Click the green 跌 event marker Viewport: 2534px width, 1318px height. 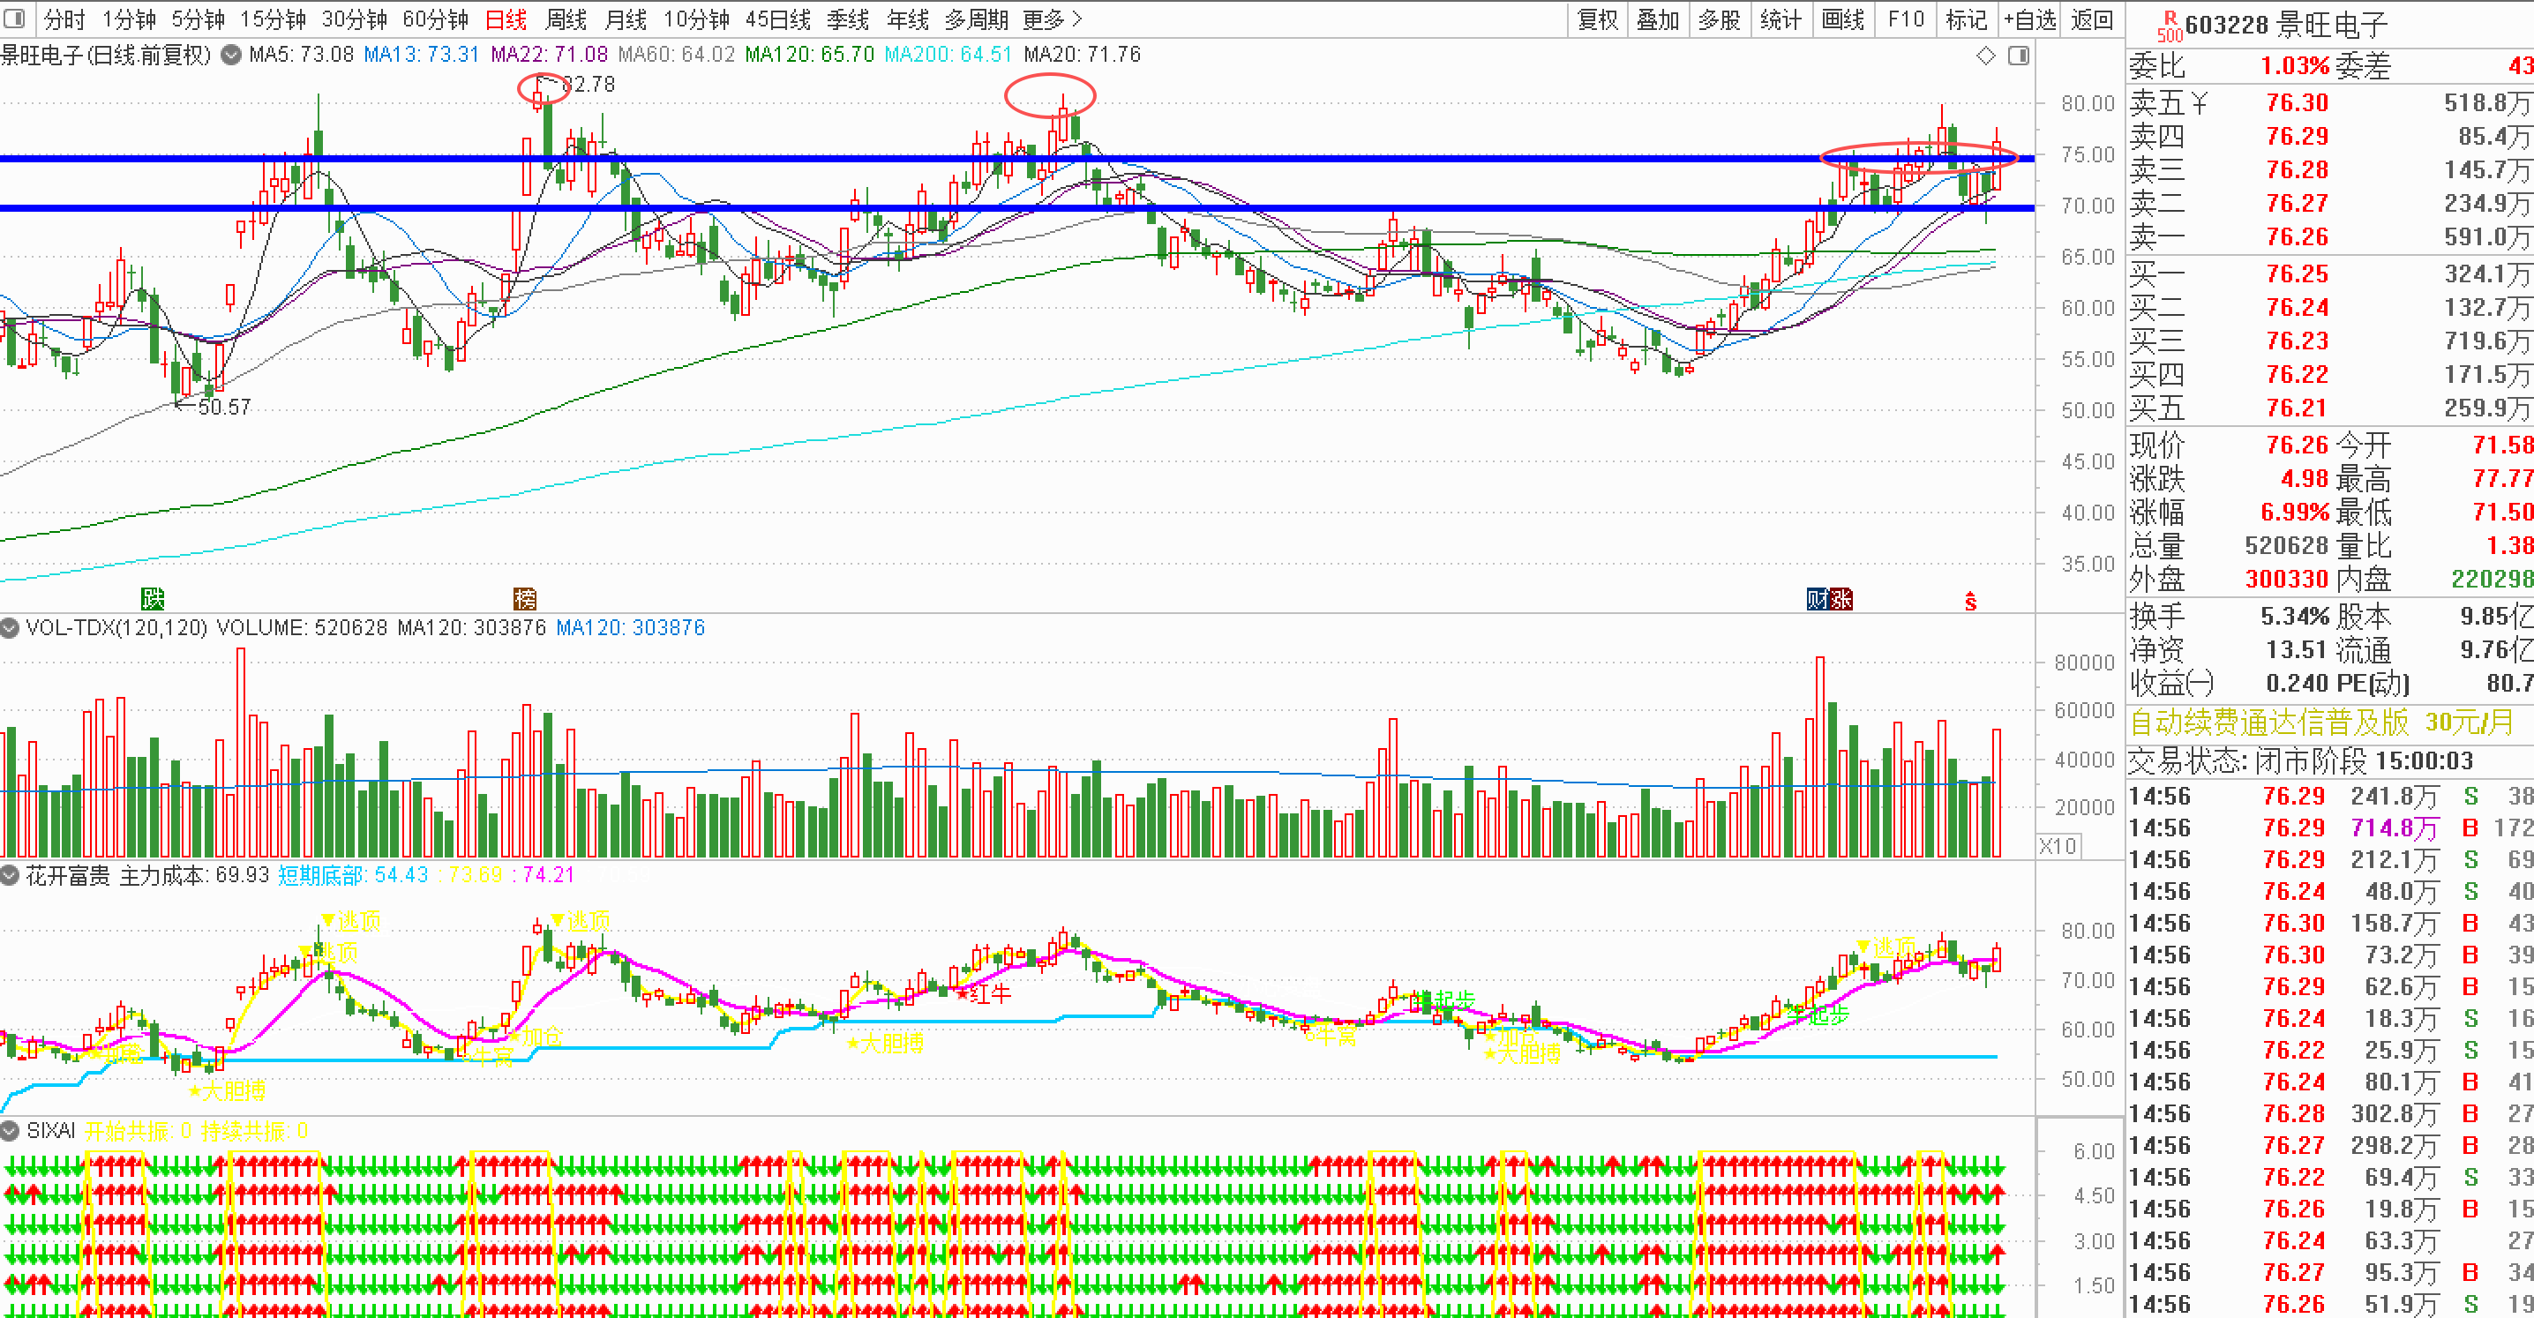click(153, 599)
